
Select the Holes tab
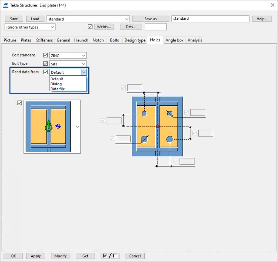tap(155, 40)
